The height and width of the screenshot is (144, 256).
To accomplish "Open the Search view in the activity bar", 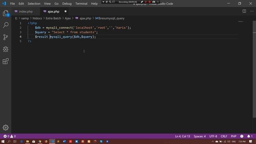I will pos(6,25).
